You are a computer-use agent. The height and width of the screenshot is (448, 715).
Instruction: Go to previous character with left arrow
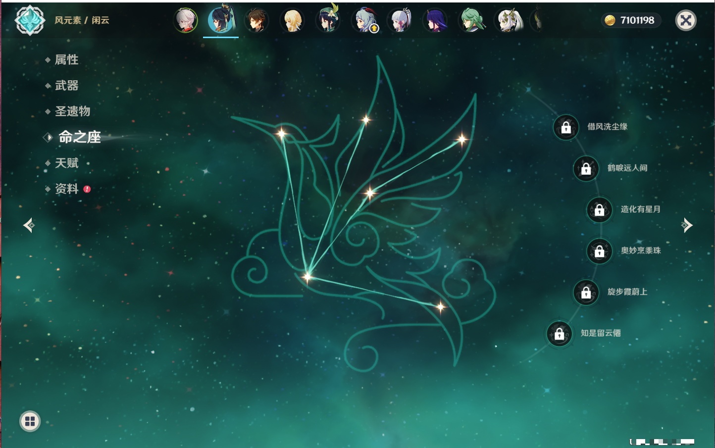tap(29, 225)
